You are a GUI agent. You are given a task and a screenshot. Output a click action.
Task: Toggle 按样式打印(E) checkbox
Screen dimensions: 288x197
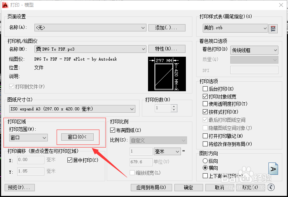pyautogui.click(x=205, y=112)
